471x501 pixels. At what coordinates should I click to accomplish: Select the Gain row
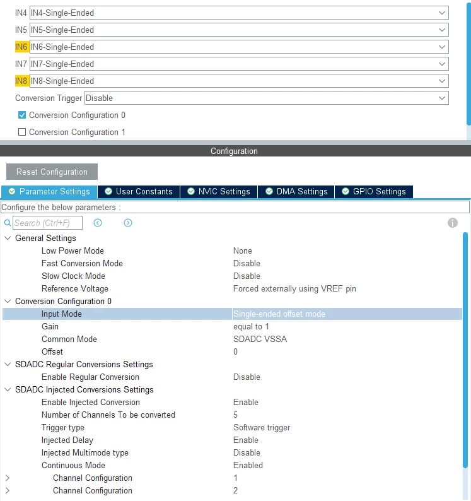(x=232, y=327)
